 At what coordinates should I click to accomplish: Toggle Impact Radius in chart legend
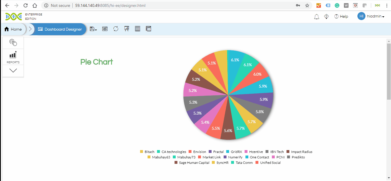point(299,152)
